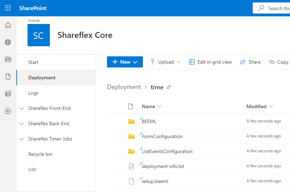Open Shareflex Front-End navigation item
This screenshot has height=192, width=290.
coord(49,108)
